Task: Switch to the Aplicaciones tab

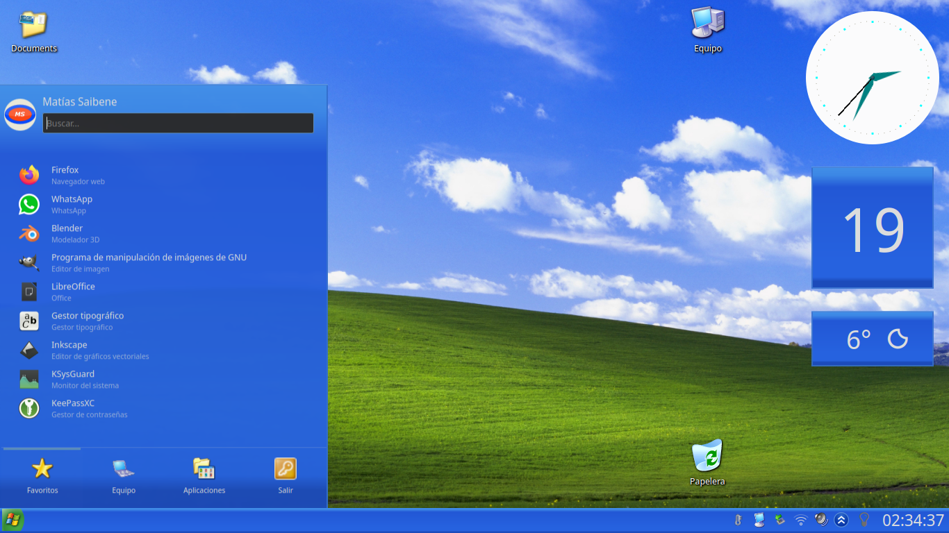Action: coord(204,476)
